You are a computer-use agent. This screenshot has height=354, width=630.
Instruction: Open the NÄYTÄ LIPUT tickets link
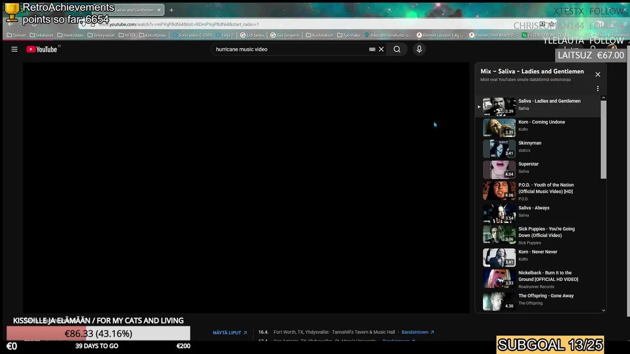click(x=230, y=333)
